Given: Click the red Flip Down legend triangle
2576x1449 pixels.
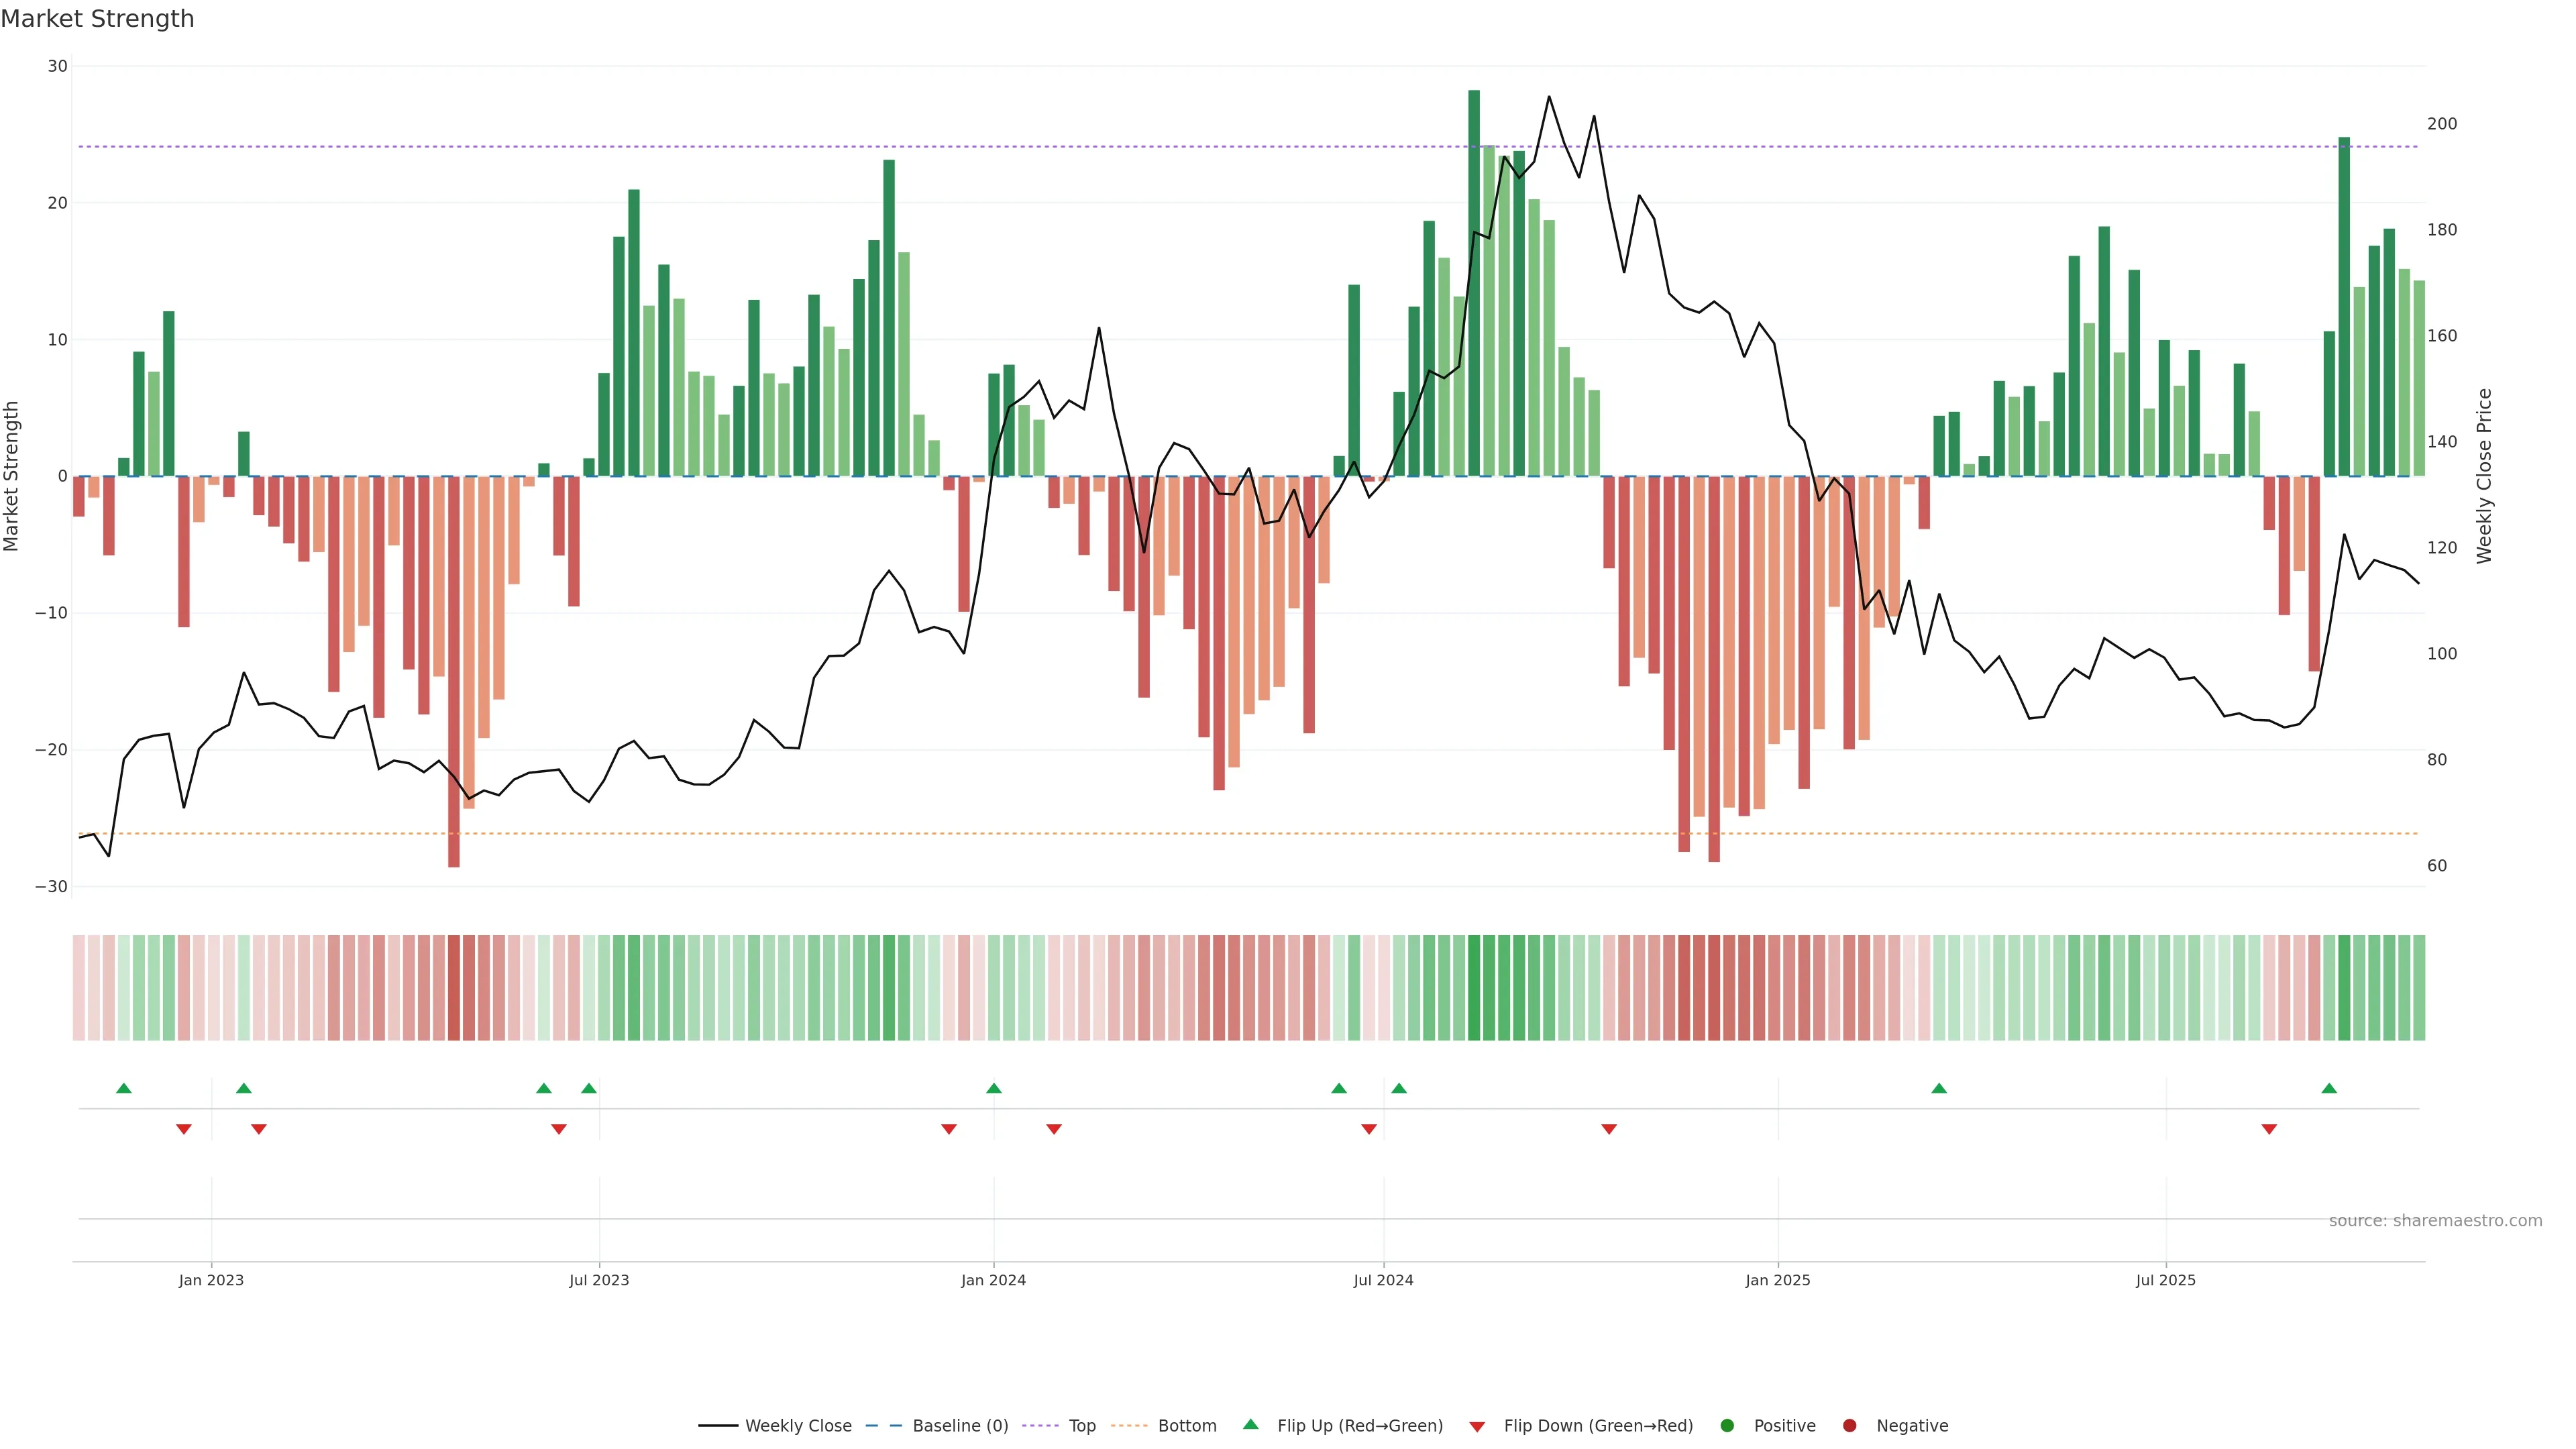Looking at the screenshot, I should 1477,1427.
